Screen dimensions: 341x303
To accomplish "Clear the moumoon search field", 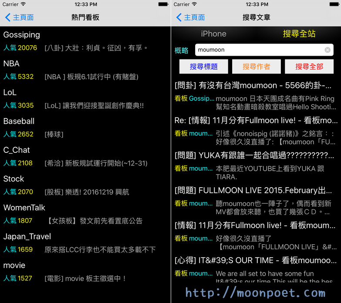I will 327,50.
